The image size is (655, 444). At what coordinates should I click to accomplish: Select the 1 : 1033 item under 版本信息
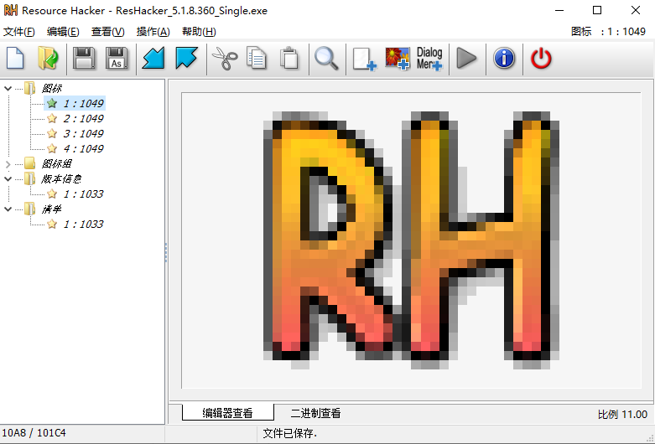tap(82, 194)
